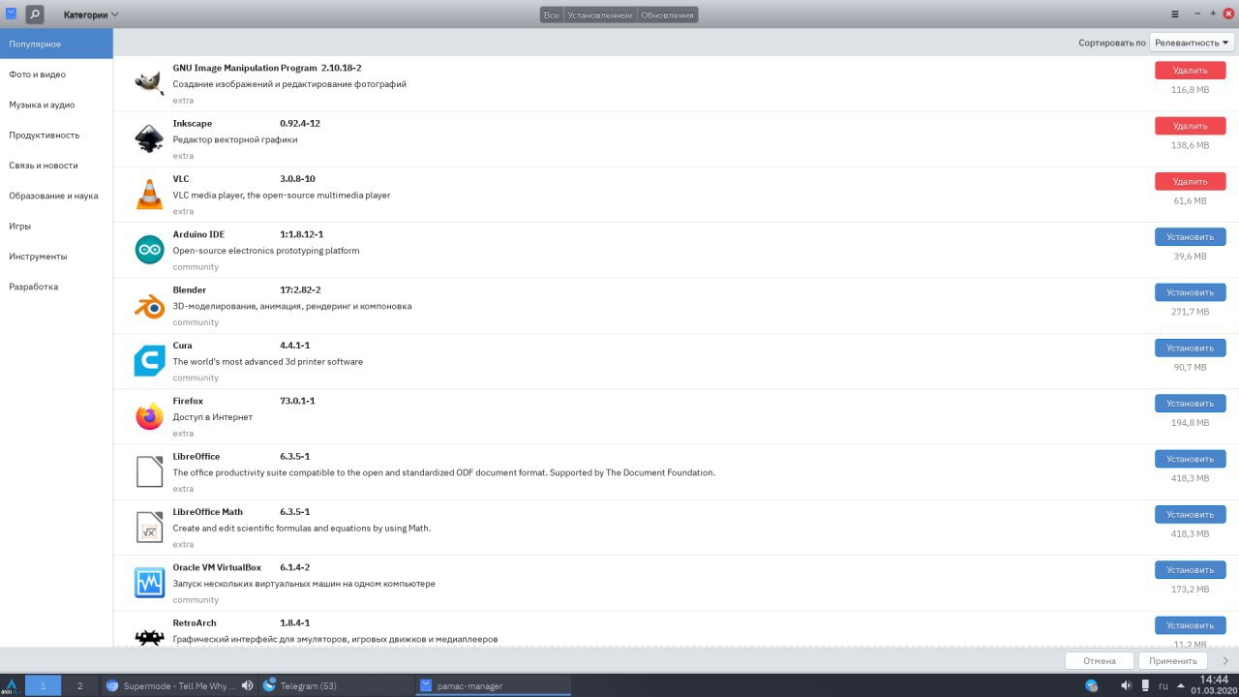The width and height of the screenshot is (1239, 697).
Task: Click the Blender version 17:2.82-2
Action: pos(300,290)
